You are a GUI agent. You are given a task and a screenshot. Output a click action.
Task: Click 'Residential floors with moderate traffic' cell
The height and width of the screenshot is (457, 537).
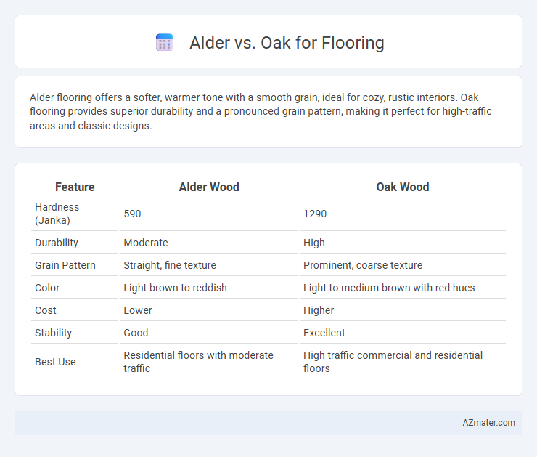click(198, 362)
